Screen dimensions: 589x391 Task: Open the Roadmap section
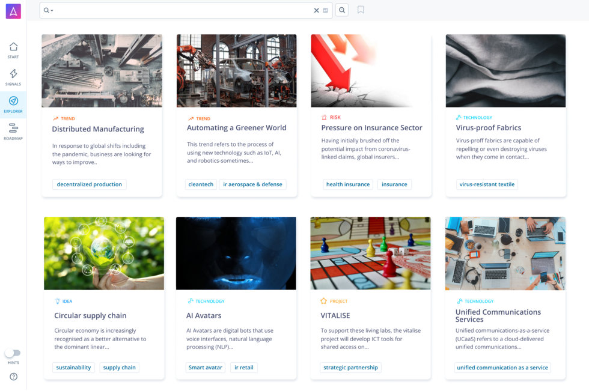click(13, 132)
